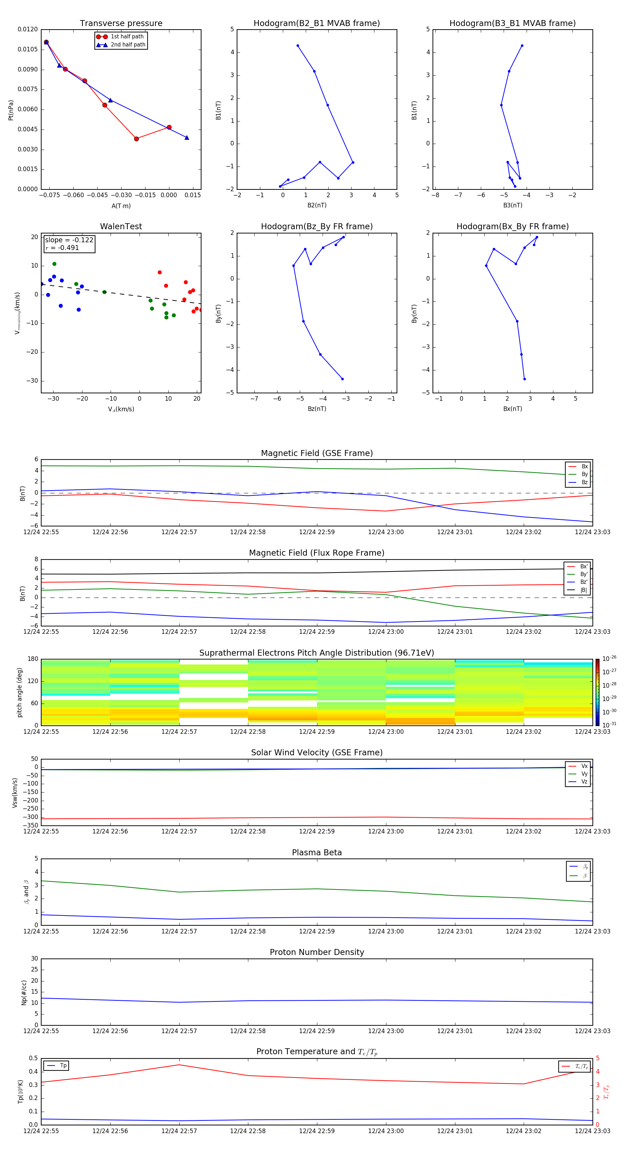Image resolution: width=634 pixels, height=1162 pixels.
Task: Click the By legend entry in GSE magnetic field plot
Action: point(578,474)
